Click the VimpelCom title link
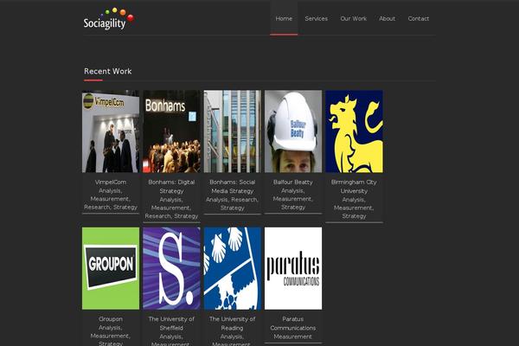This screenshot has width=519, height=346. pos(111,183)
